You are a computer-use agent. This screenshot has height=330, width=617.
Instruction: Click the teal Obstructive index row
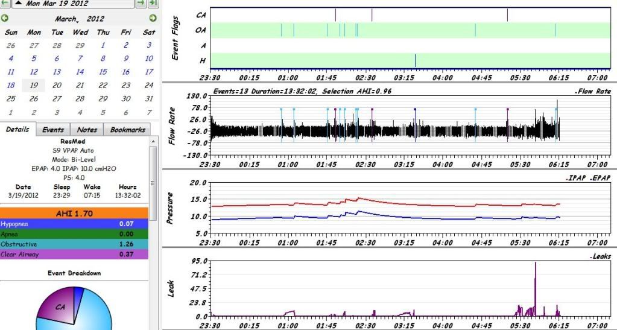point(74,244)
